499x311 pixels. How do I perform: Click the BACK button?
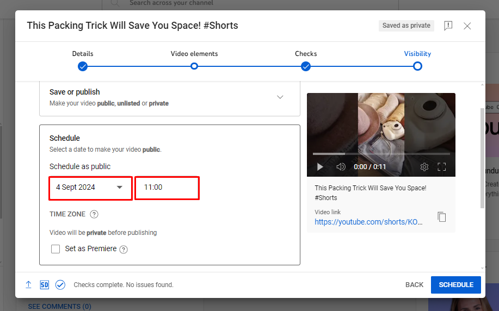414,284
